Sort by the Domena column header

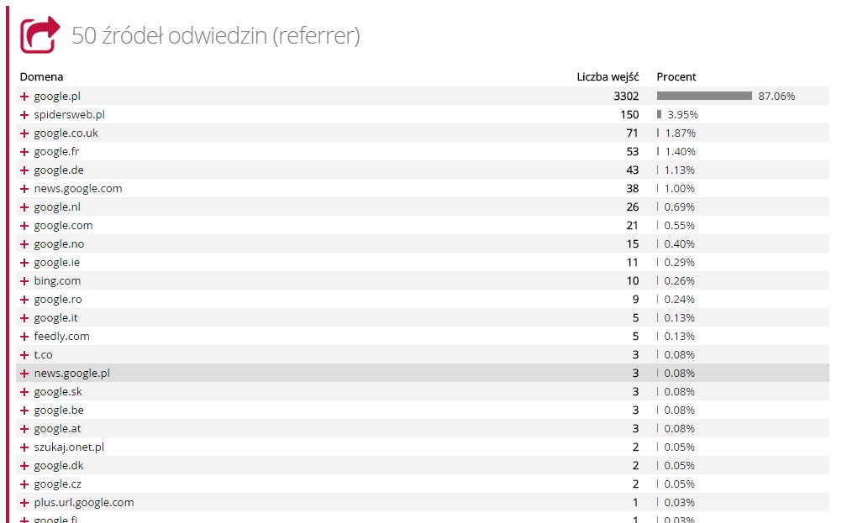[x=42, y=76]
